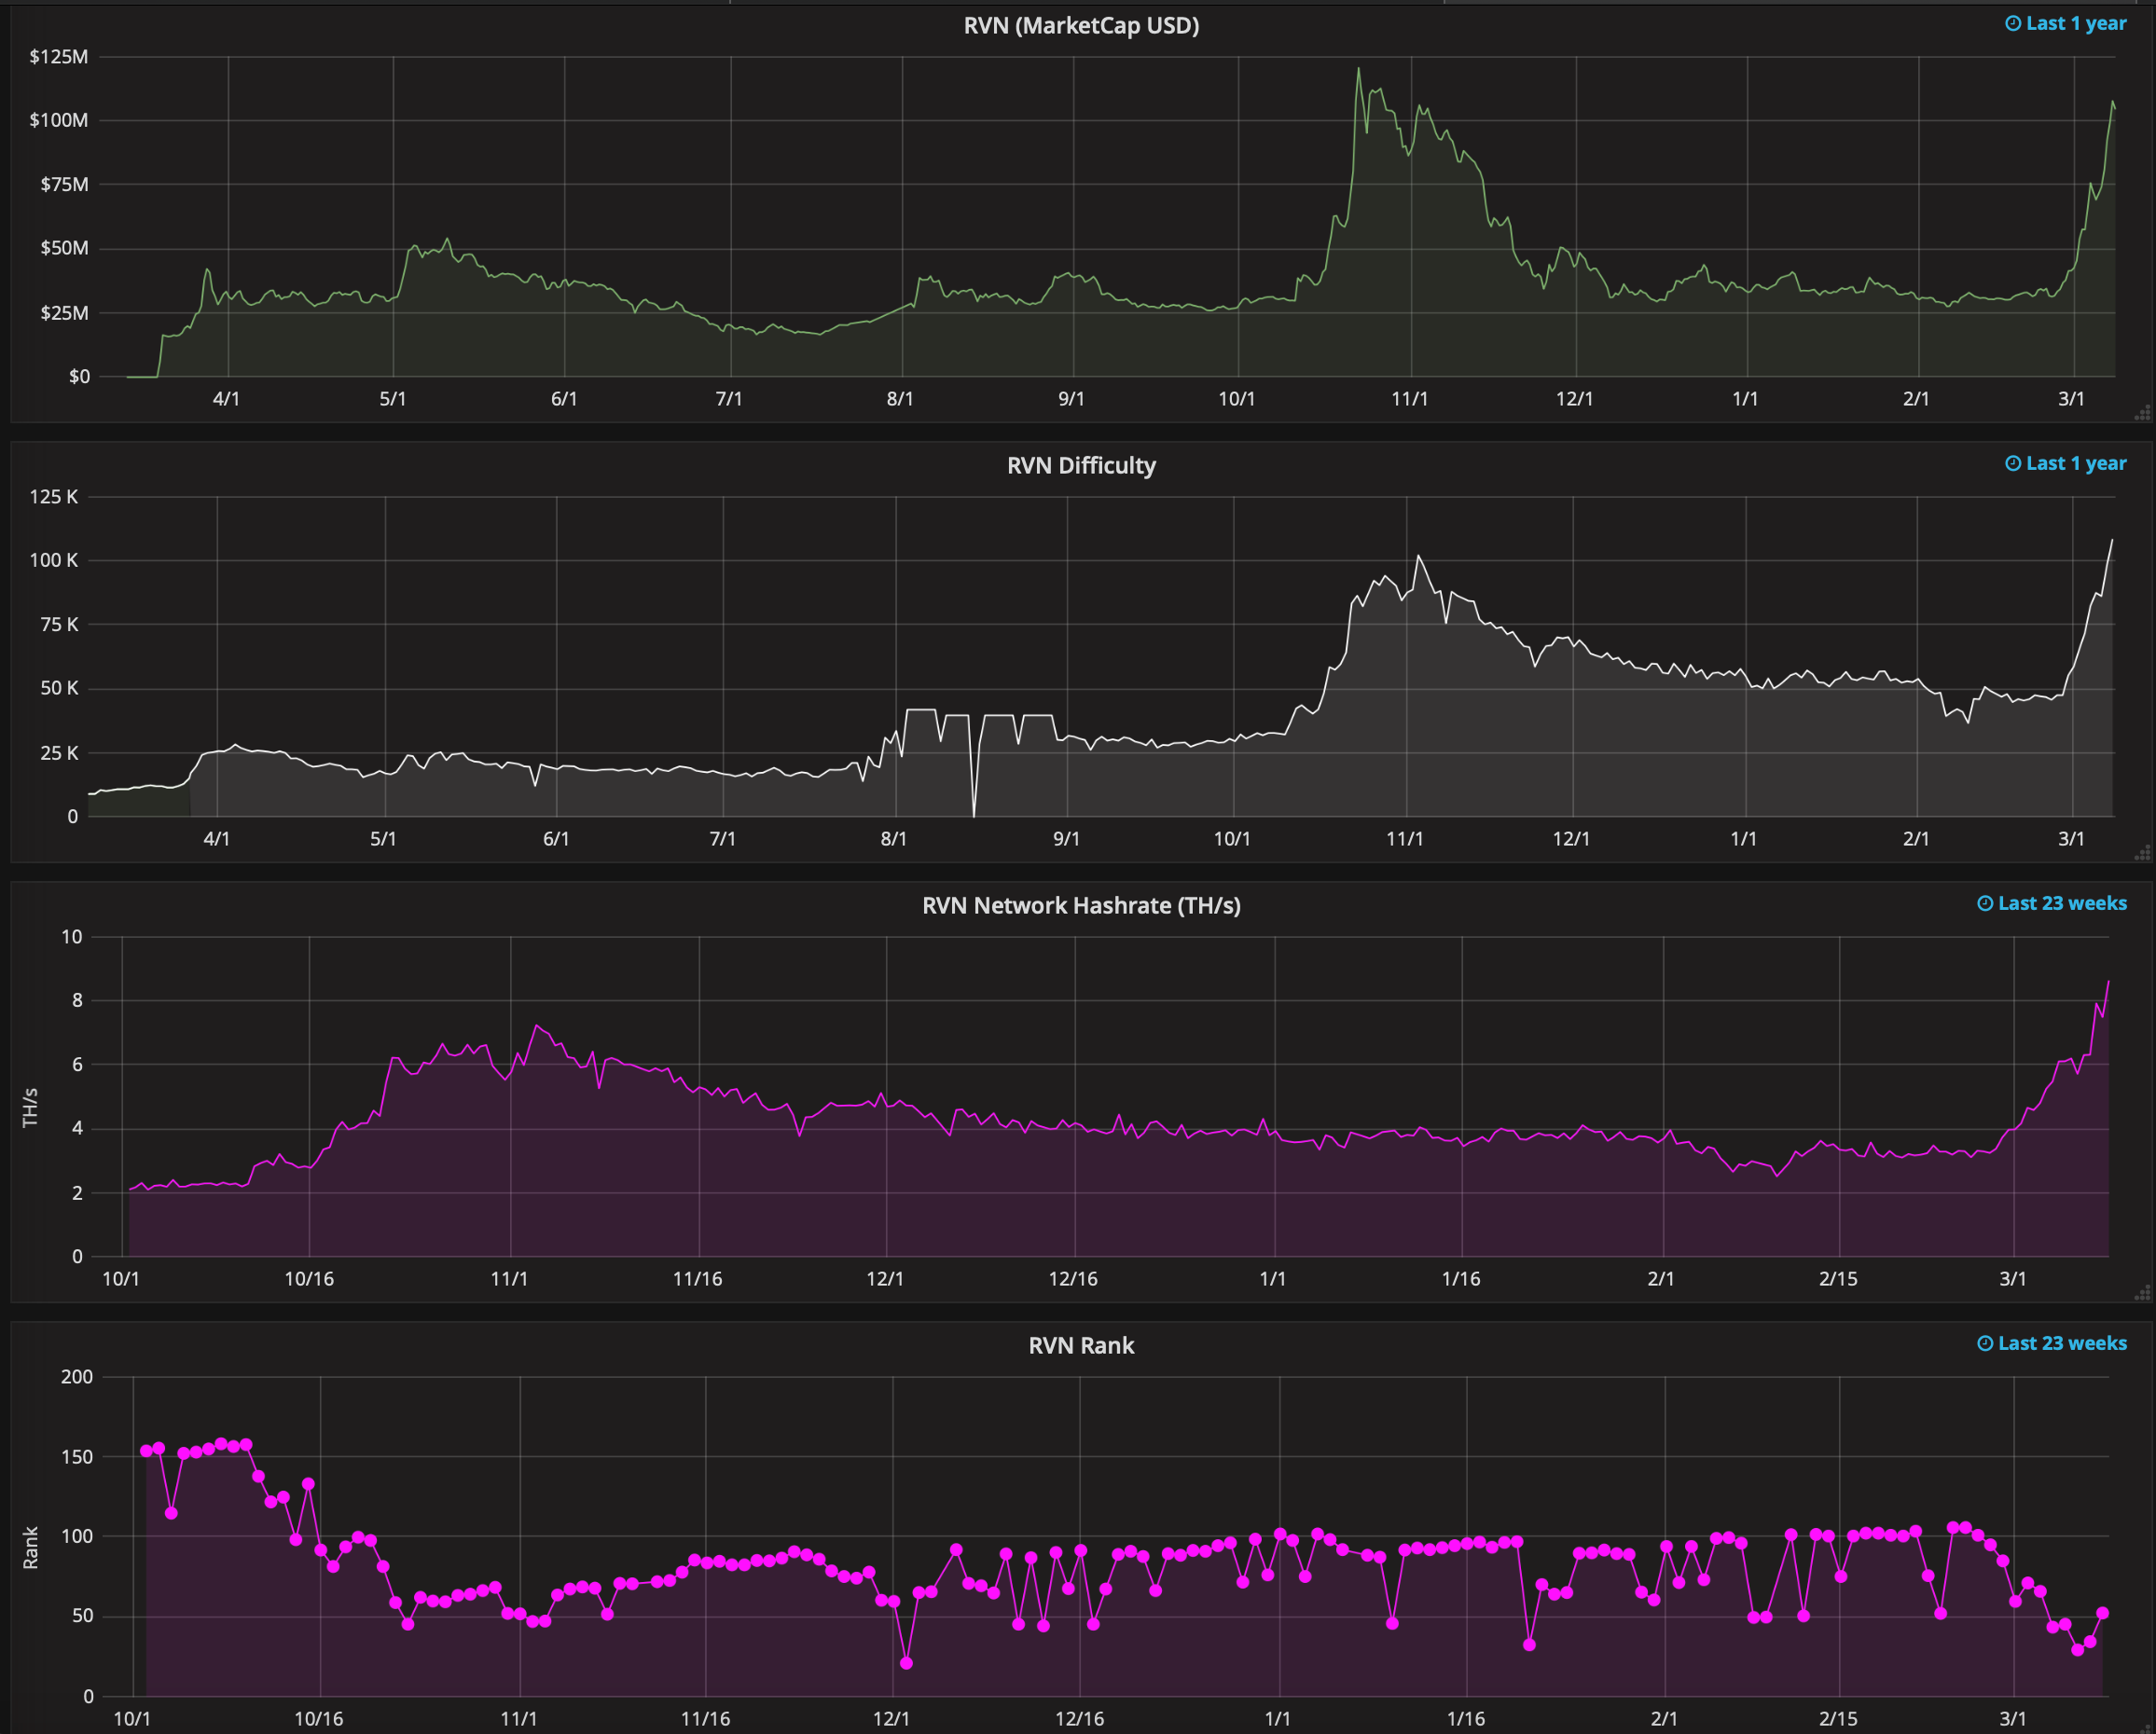Click the 1/16 x-axis label in Rank panel
2156x1734 pixels.
tap(1466, 1719)
